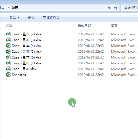Click the modified date of Case.xlsx
The width and height of the screenshot is (138, 138).
tap(91, 75)
